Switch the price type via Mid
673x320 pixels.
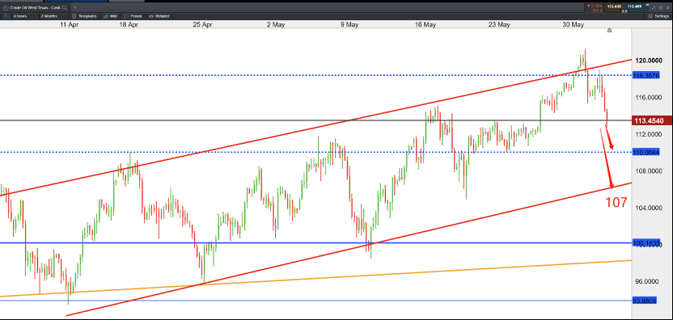[110, 16]
